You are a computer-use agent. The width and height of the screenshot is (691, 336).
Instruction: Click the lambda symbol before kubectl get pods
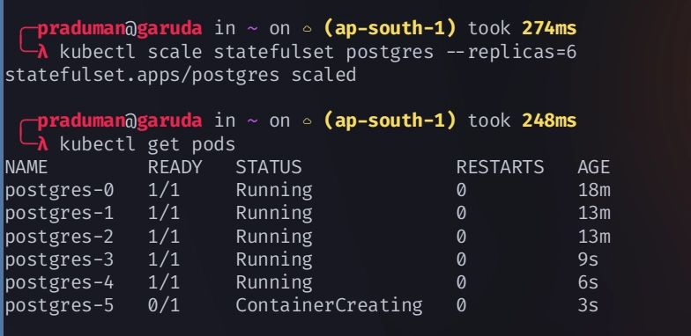click(42, 144)
